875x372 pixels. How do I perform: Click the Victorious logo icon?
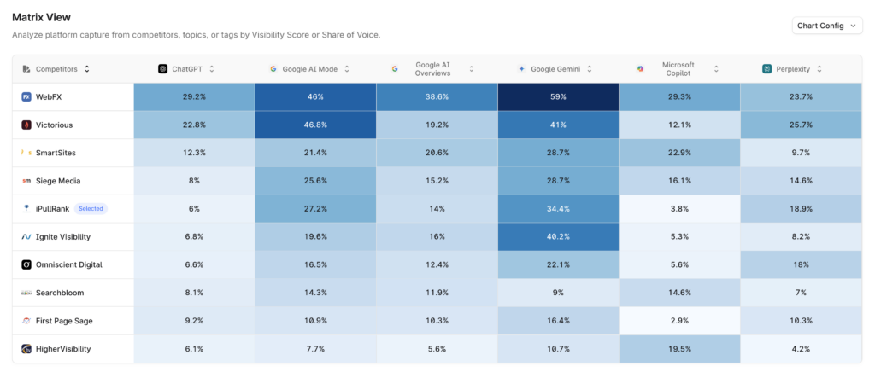pyautogui.click(x=26, y=125)
